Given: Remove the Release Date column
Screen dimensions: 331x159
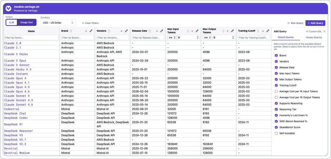Looking at the screenshot, I should click(157, 31).
